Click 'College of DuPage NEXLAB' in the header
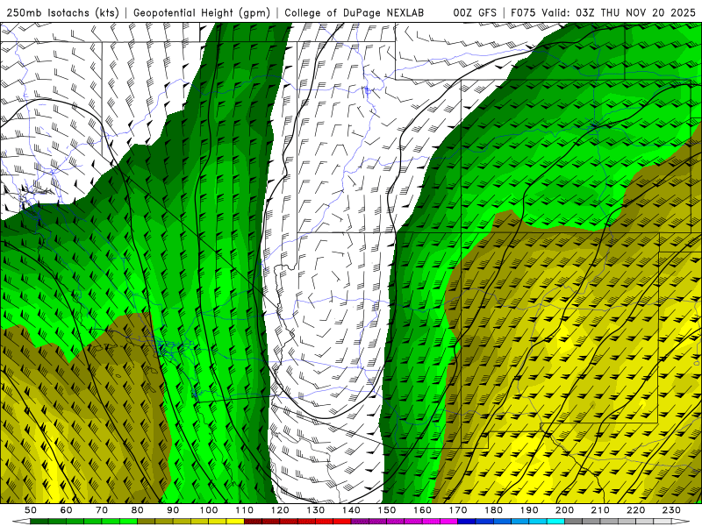The image size is (702, 526). [x=355, y=12]
